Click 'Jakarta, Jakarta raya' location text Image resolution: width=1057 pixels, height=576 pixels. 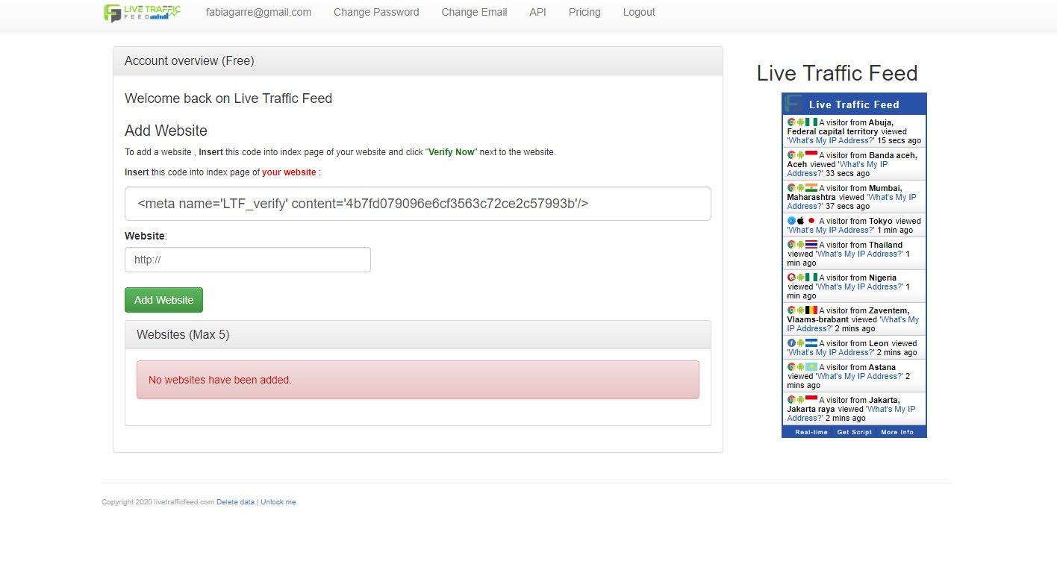pos(844,404)
